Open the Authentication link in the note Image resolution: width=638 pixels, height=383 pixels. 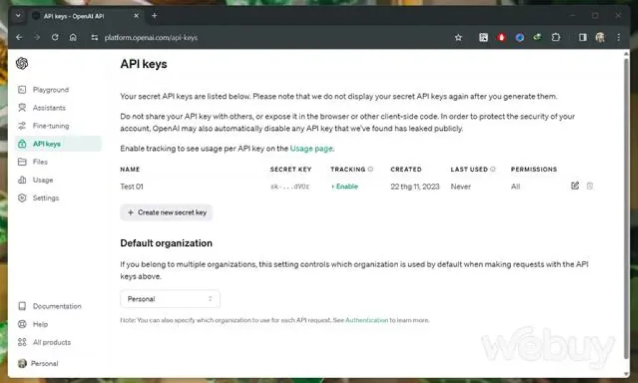(366, 320)
